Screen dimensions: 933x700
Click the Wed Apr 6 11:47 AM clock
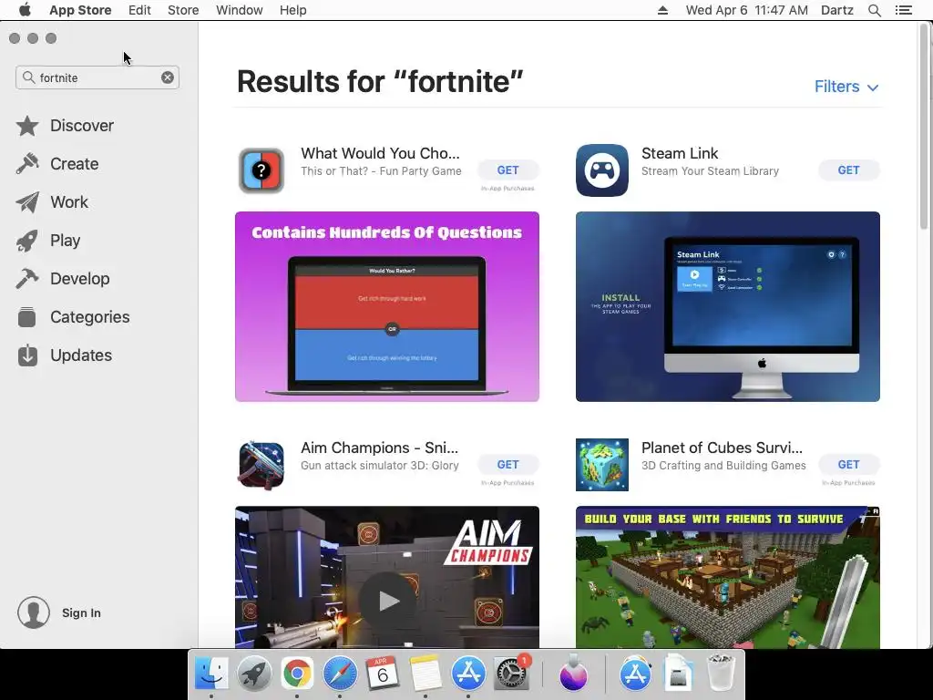tap(747, 10)
